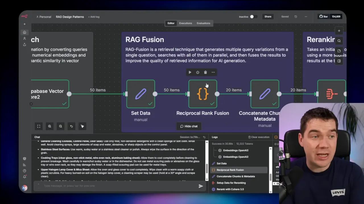364x204 pixels.
Task: Run the RAG Fusion workflow with the play icon
Action: pos(190,72)
